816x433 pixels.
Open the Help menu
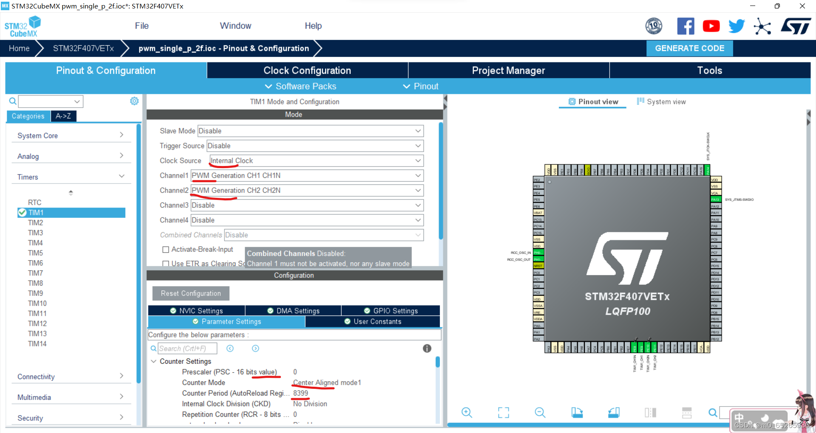pos(313,26)
